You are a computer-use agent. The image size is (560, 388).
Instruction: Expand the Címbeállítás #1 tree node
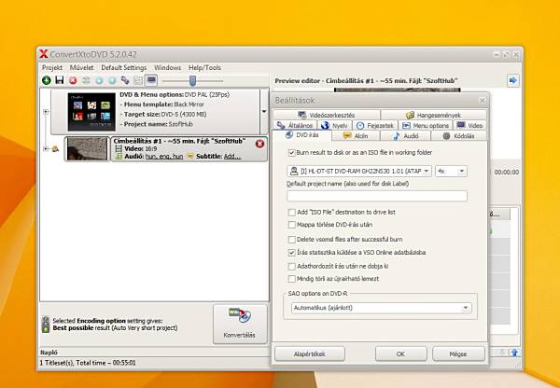click(x=46, y=149)
